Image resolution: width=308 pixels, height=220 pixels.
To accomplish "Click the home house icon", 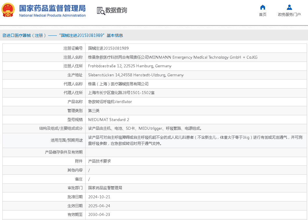I will pos(262,7).
